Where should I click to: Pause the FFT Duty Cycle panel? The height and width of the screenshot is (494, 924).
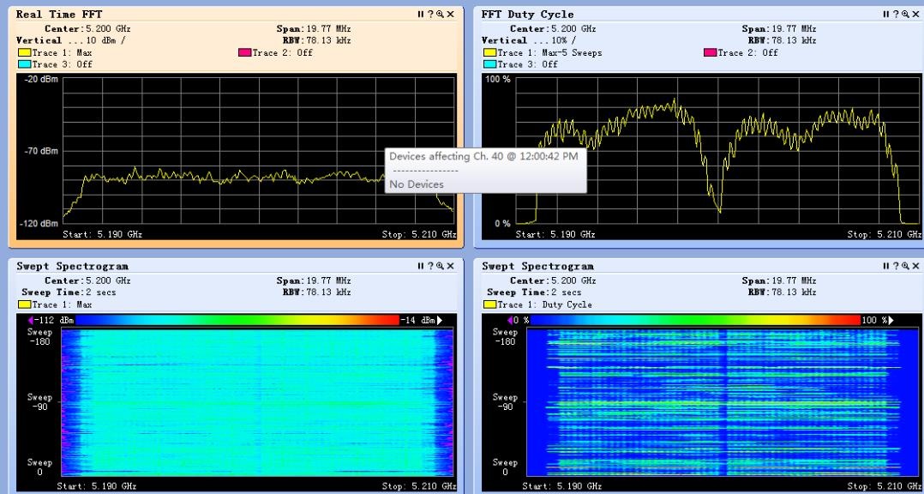click(x=886, y=15)
